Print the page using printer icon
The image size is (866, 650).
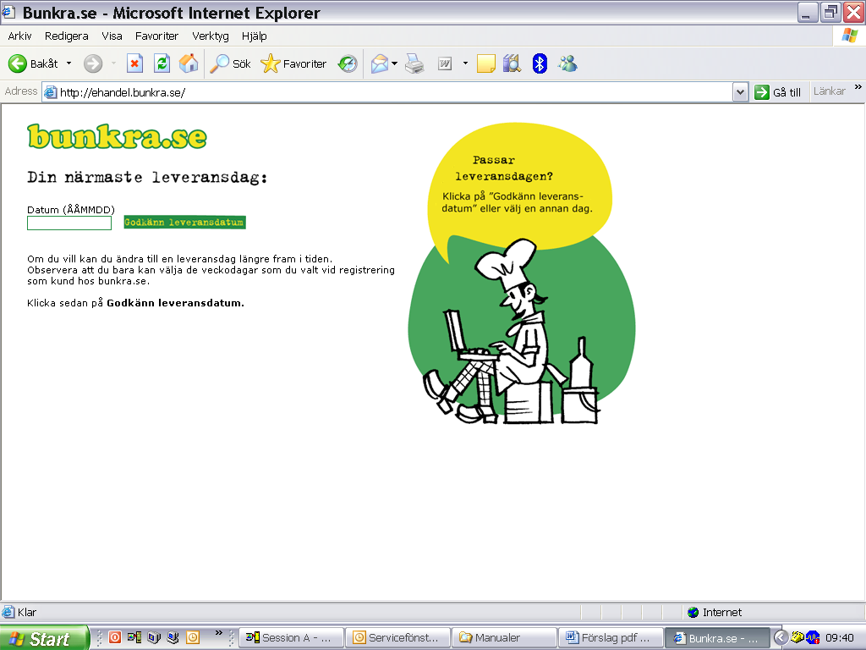pyautogui.click(x=414, y=63)
